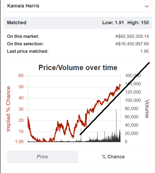The image size is (155, 173).
Task: Select the market total A$92,920,358.14
Action: (132, 37)
